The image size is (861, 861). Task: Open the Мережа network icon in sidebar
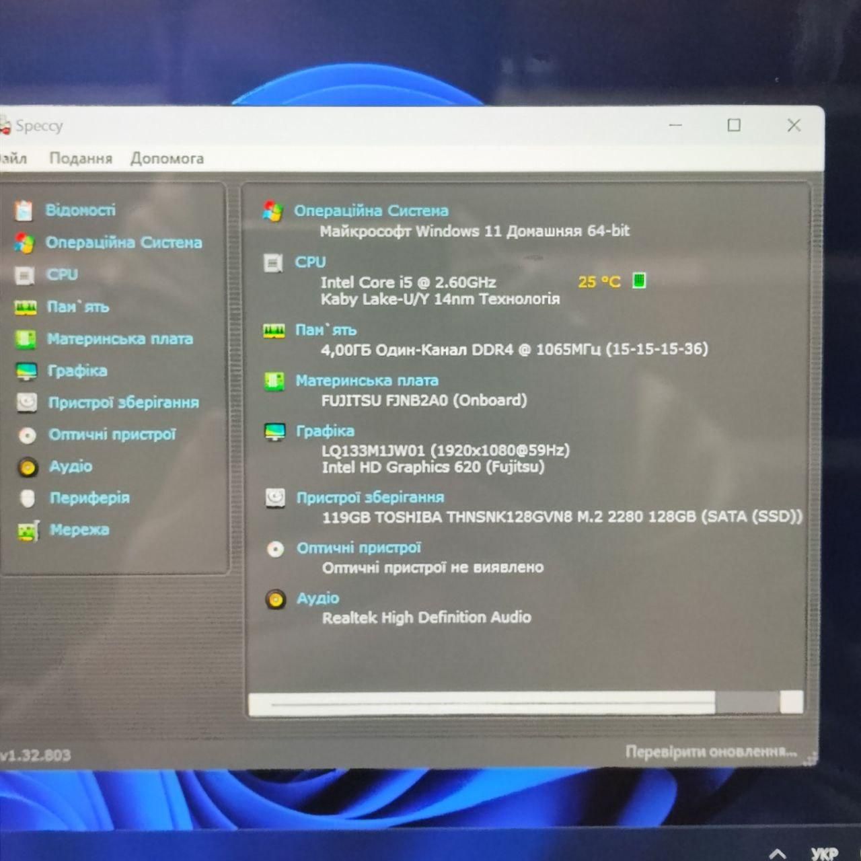[x=28, y=531]
